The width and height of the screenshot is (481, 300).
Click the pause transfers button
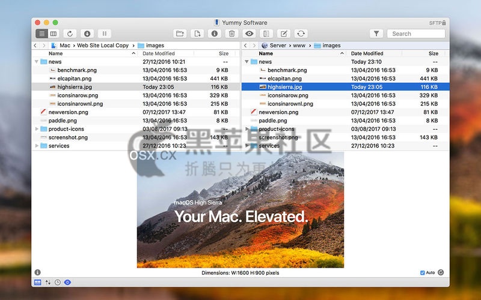(104, 34)
